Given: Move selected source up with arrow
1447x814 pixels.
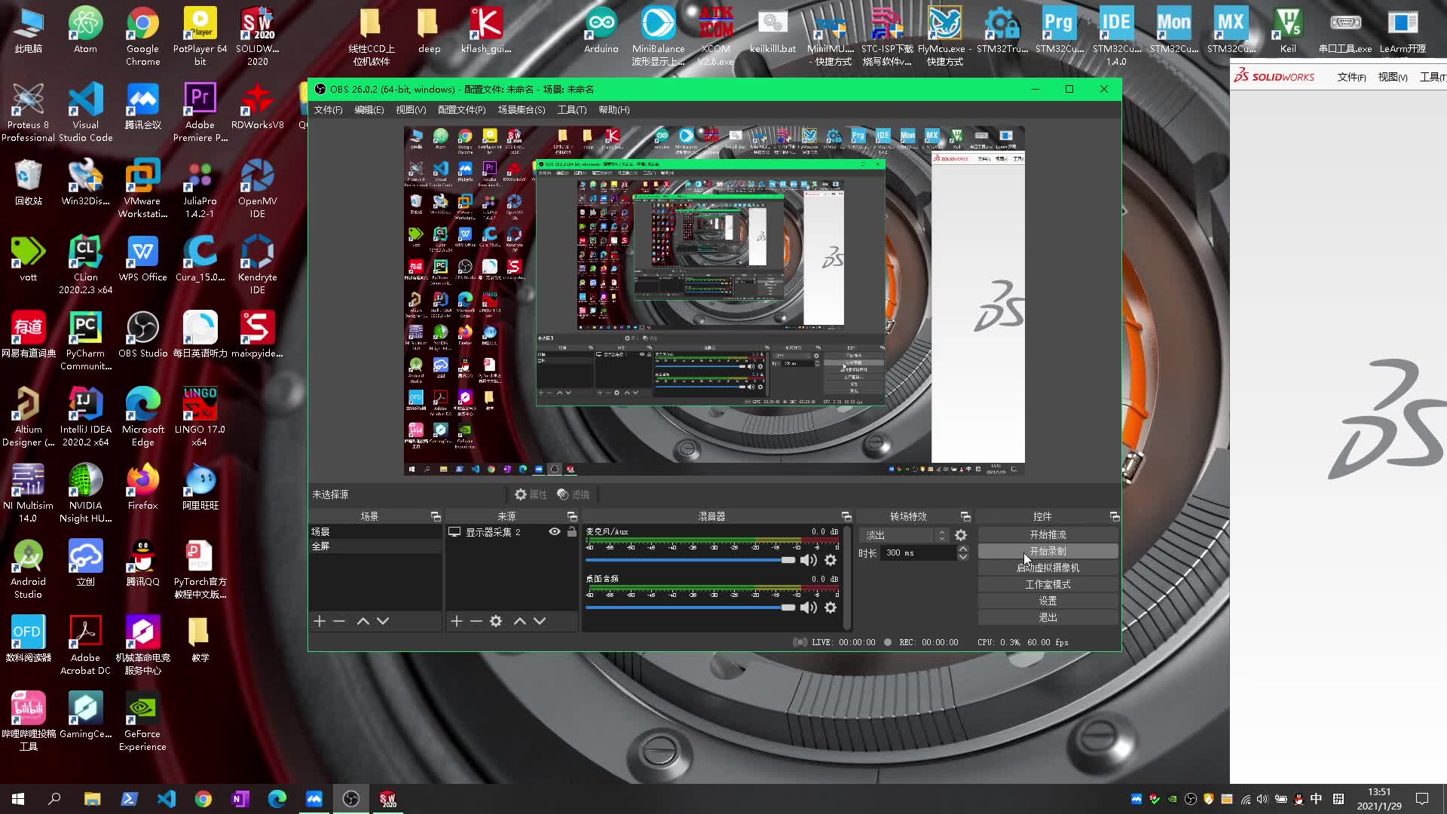Looking at the screenshot, I should coord(520,621).
